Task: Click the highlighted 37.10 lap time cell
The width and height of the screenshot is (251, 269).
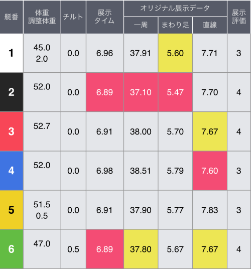Action: coord(141,92)
